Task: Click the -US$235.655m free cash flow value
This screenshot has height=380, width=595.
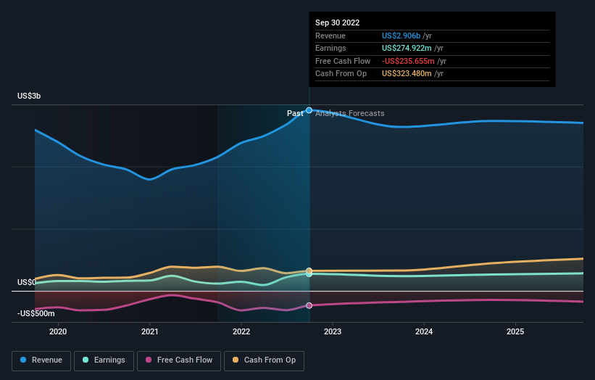Action: 408,61
